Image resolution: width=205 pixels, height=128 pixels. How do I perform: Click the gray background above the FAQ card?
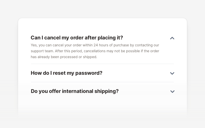[102, 9]
